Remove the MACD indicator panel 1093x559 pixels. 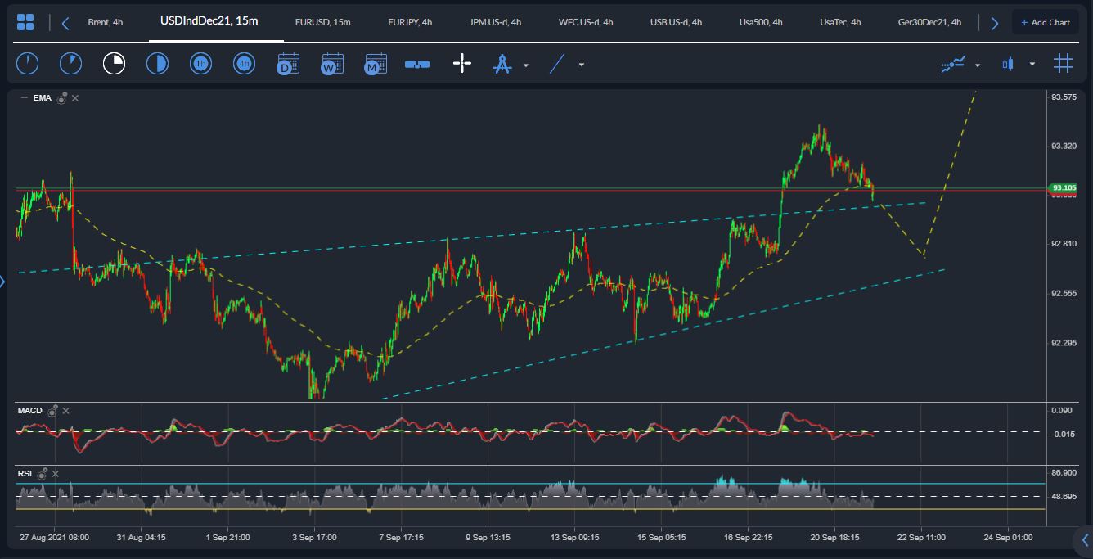pos(66,411)
